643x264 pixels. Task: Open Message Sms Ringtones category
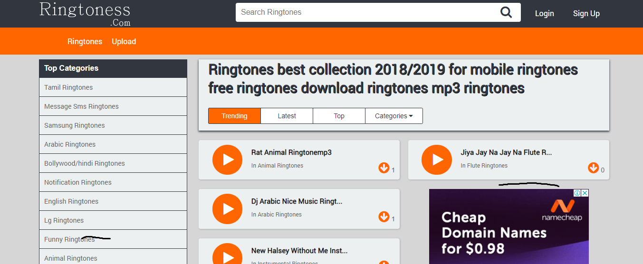coord(113,106)
